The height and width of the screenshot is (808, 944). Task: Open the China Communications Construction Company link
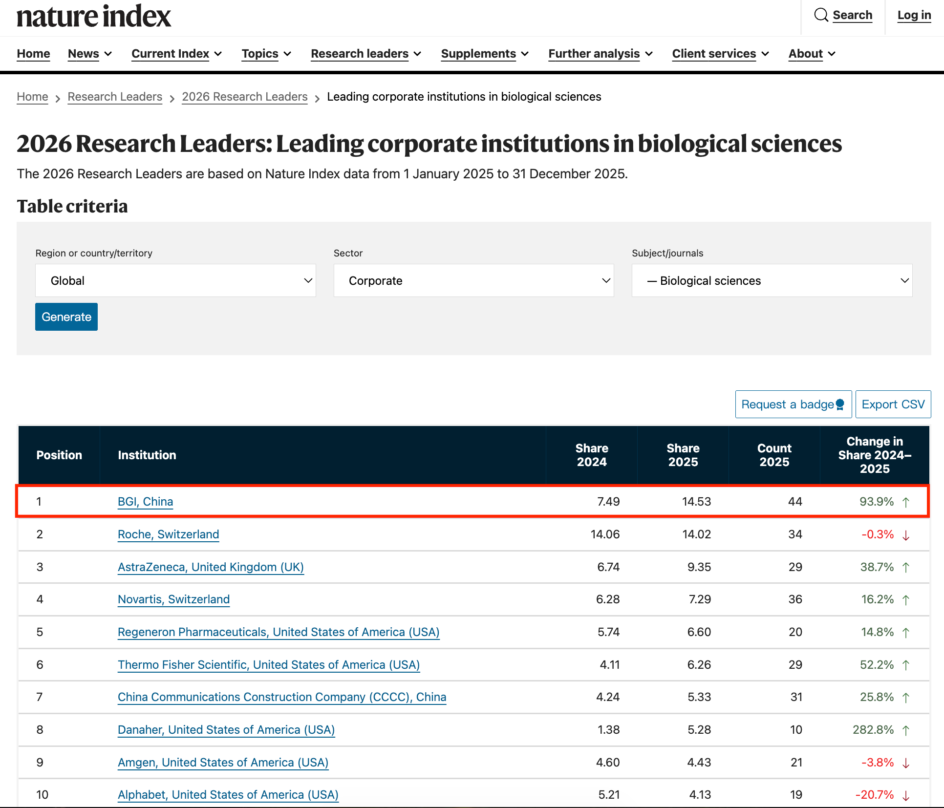point(282,697)
